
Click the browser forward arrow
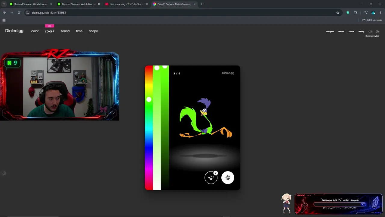pyautogui.click(x=12, y=13)
